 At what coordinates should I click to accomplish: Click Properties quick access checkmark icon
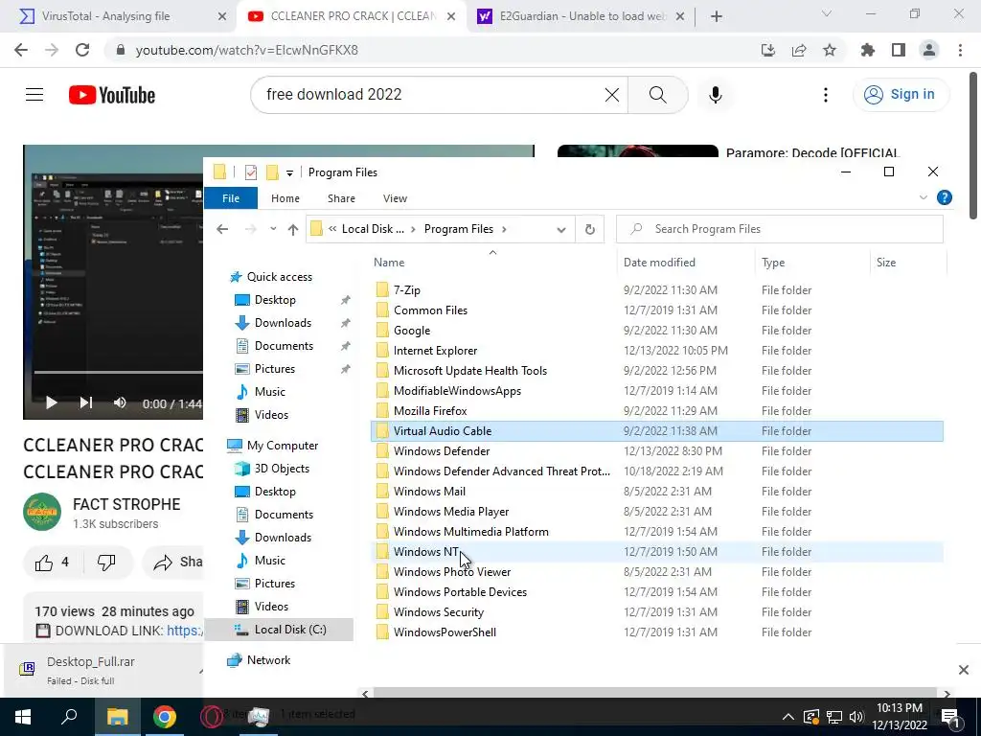coord(251,172)
